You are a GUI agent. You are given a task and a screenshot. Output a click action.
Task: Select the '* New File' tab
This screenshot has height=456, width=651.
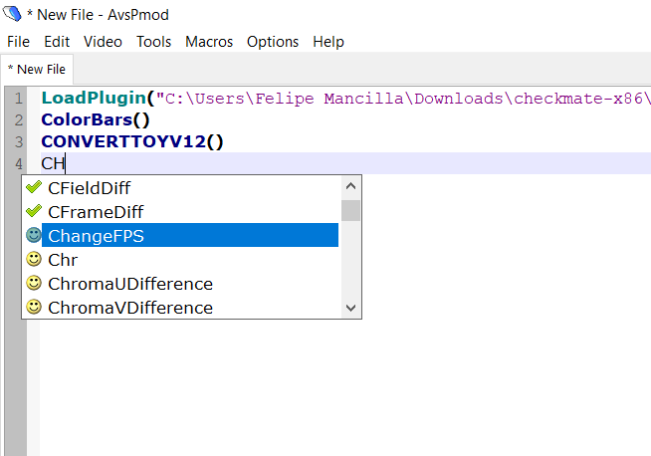37,70
